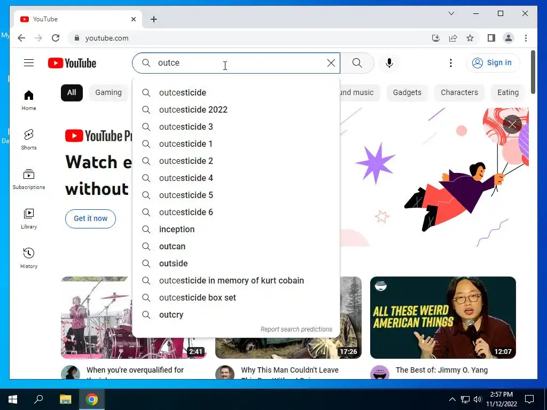The image size is (547, 410).
Task: Bookmark this tab with the star
Action: coord(470,38)
